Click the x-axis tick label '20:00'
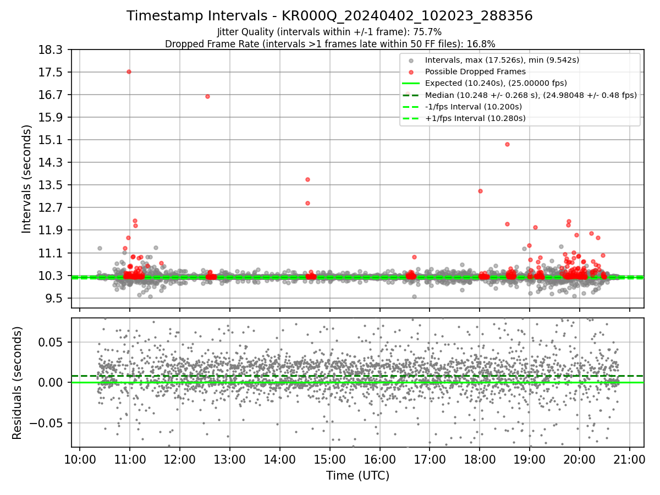This screenshot has height=495, width=660. pos(580,459)
